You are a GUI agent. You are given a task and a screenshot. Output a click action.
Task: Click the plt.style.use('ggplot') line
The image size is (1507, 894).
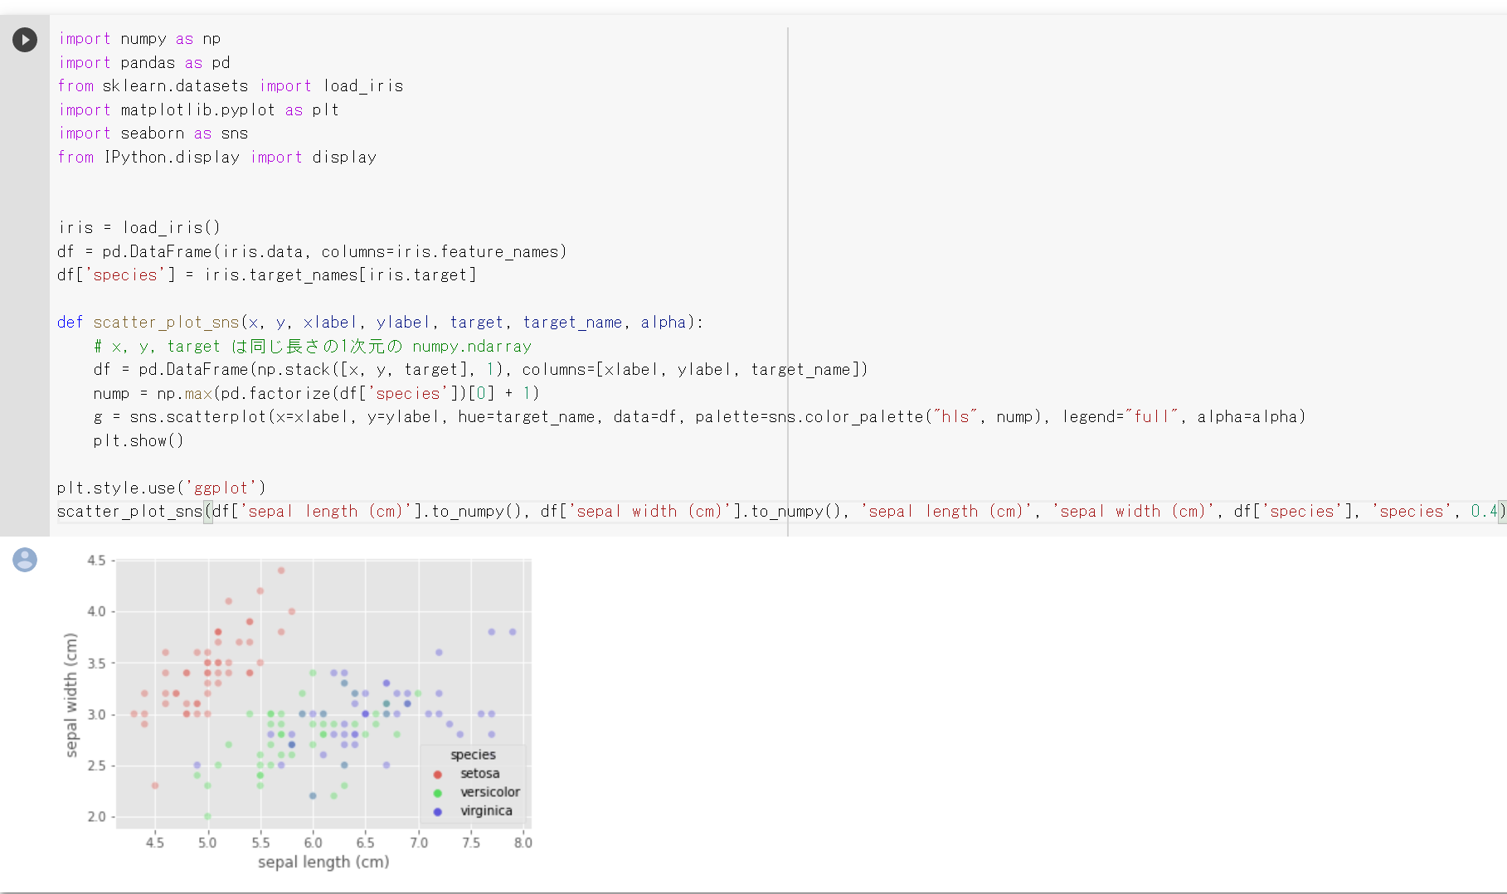tap(161, 488)
